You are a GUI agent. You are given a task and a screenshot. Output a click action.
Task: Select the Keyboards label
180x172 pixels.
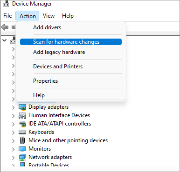[x=42, y=132]
